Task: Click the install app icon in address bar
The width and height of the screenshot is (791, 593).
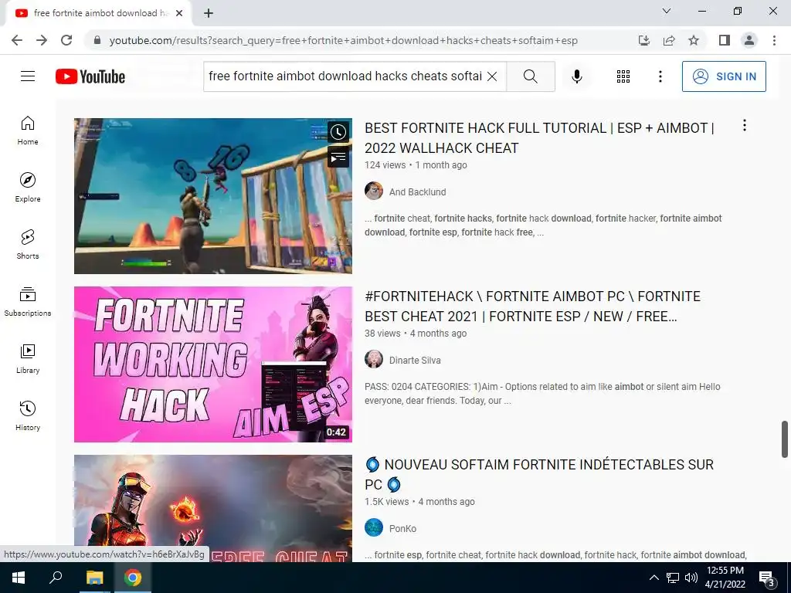Action: [643, 40]
